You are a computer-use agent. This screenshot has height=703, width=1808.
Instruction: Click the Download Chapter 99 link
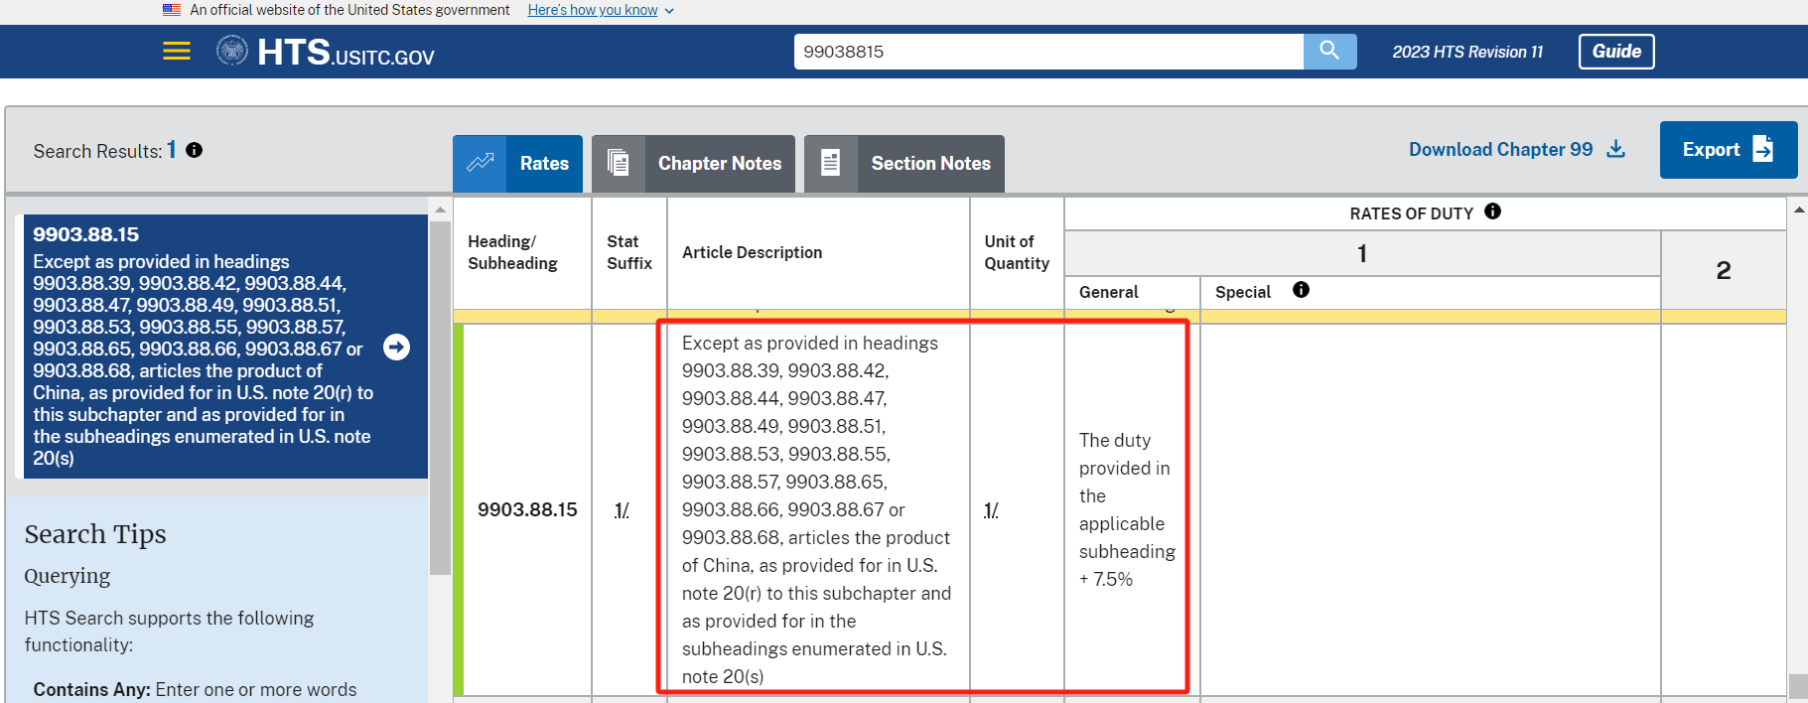pos(1500,149)
